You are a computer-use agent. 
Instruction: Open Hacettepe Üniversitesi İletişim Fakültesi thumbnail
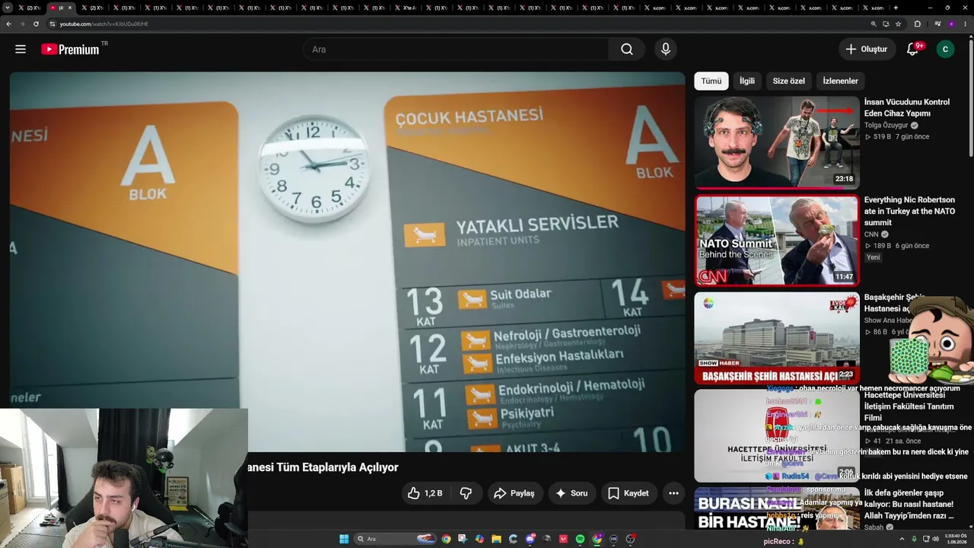[777, 436]
